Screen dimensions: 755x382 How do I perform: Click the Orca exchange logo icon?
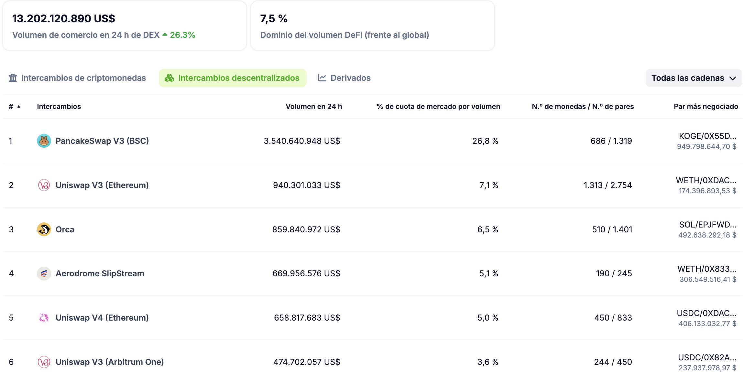point(44,229)
